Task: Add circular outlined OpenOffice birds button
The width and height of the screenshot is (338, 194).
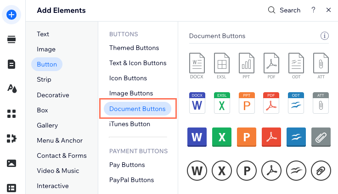Action: coord(296,171)
